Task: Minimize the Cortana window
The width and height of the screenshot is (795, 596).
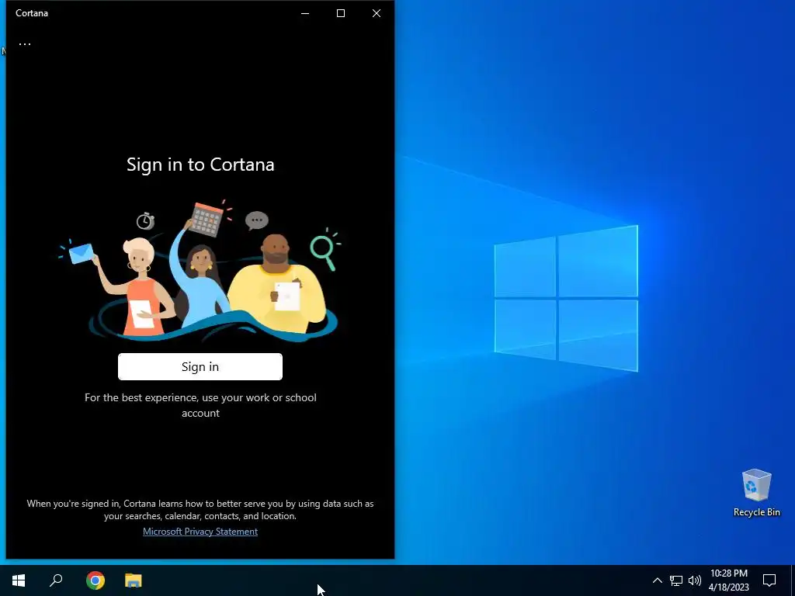Action: [304, 13]
